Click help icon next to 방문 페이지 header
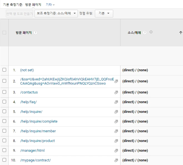Image resolution: width=183 pixels, height=165 pixels. point(36,33)
